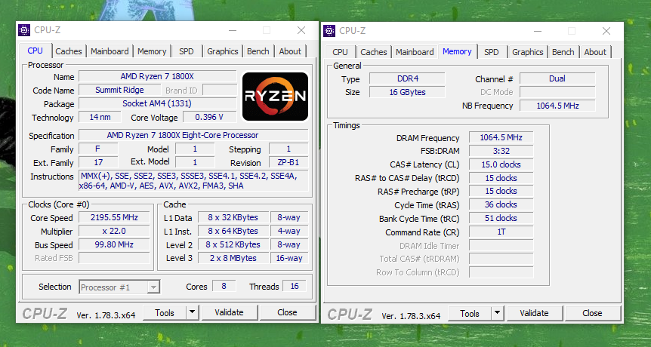The width and height of the screenshot is (651, 347).
Task: Open Tools dropdown arrow in left CPU-Z window
Action: (x=193, y=312)
